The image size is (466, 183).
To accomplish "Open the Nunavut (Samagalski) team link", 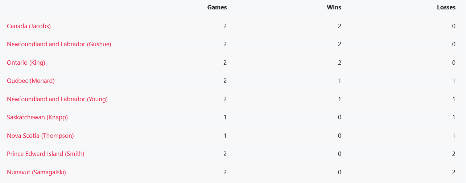I will click(36, 172).
